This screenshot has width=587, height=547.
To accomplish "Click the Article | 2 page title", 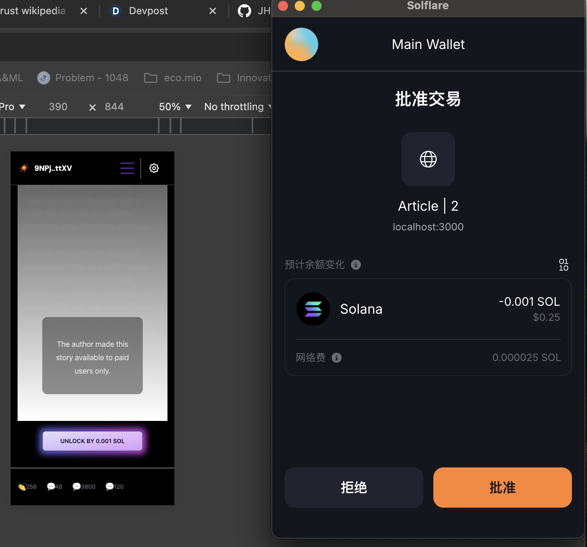I will [x=428, y=206].
